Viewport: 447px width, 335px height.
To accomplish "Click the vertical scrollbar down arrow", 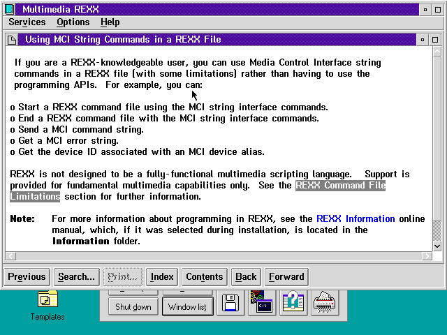I will tap(437, 246).
